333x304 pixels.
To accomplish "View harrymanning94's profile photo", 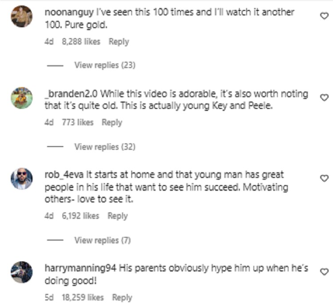I will pyautogui.click(x=21, y=272).
